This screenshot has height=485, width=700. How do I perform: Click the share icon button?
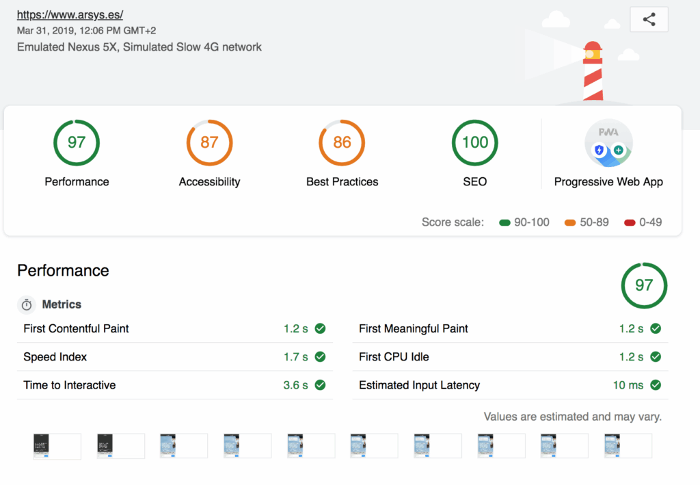[x=649, y=20]
